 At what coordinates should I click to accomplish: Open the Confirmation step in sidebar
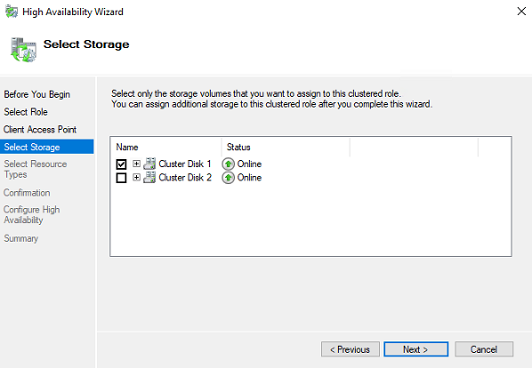[x=27, y=193]
